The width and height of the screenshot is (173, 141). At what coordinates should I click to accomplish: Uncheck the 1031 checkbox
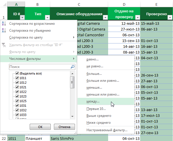(x=17, y=105)
